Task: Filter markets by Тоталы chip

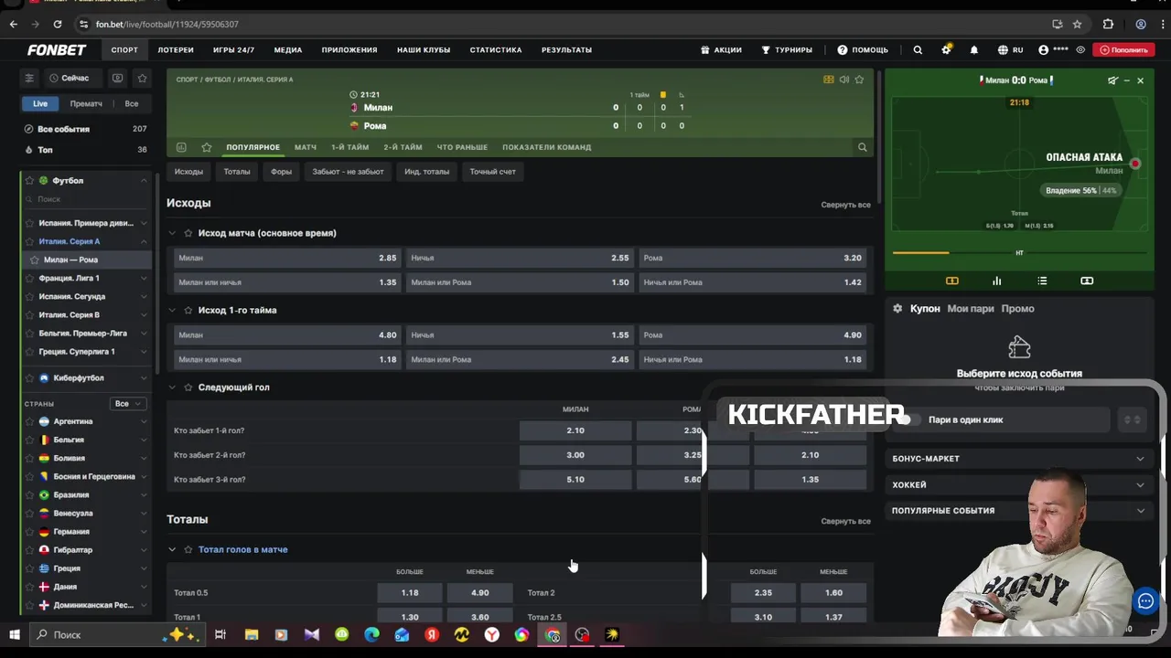Action: 237,172
